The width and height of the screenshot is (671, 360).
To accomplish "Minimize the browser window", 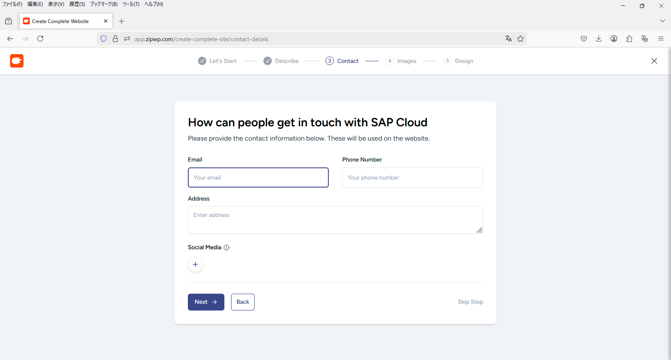I will pos(623,6).
